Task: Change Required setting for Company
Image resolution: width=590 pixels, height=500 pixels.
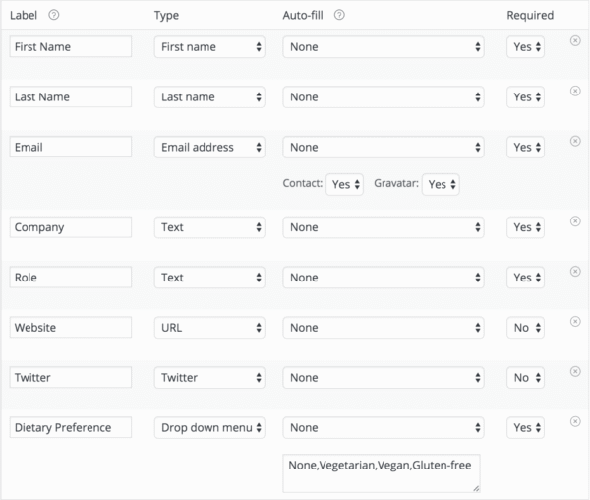Action: pyautogui.click(x=526, y=227)
